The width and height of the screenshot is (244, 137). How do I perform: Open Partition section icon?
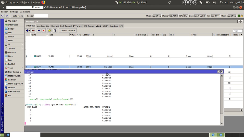(6, 80)
